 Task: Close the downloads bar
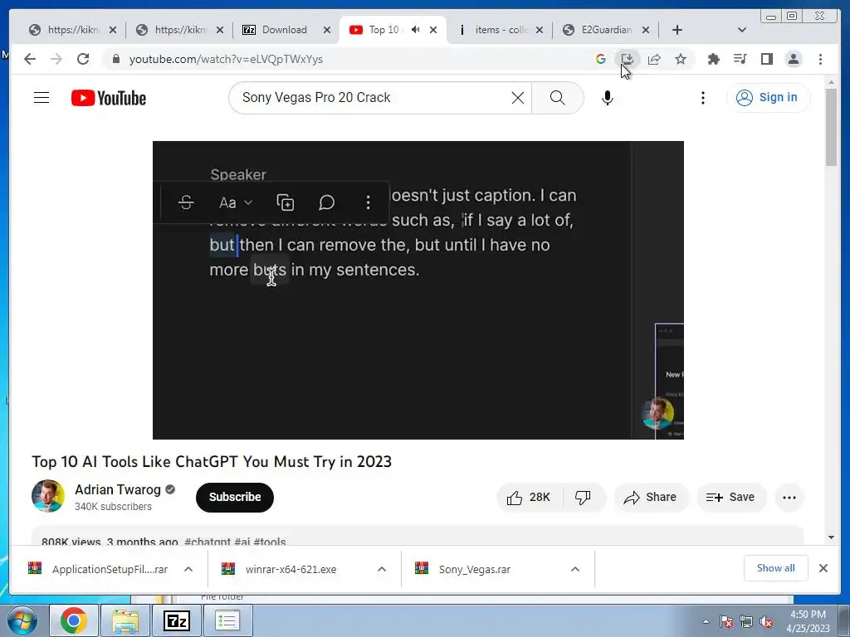tap(823, 568)
